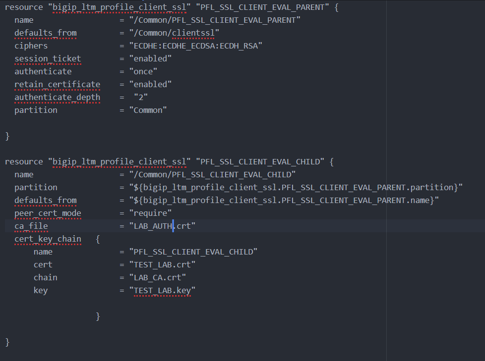This screenshot has height=361, width=485.
Task: Click the interpolation ending in PARENT.name
Action: pyautogui.click(x=284, y=201)
